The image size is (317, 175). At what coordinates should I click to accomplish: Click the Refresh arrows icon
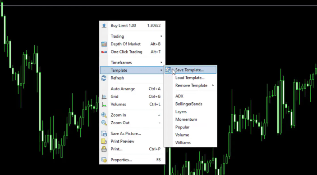[104, 78]
